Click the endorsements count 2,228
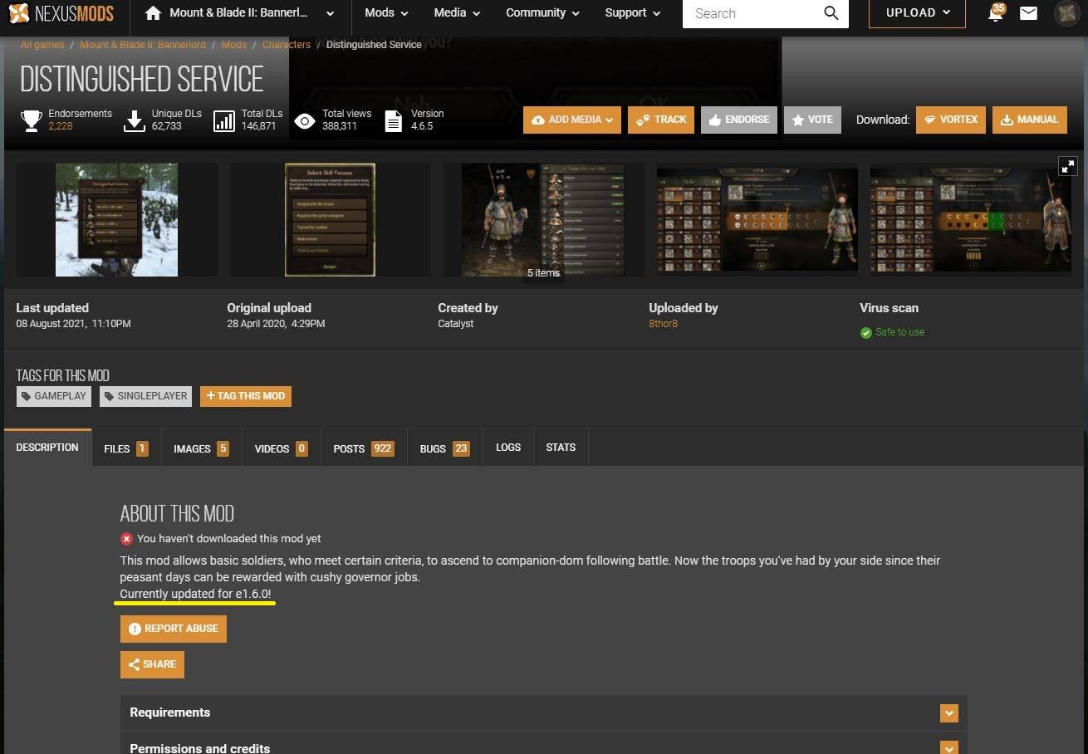The height and width of the screenshot is (754, 1088). [x=61, y=126]
